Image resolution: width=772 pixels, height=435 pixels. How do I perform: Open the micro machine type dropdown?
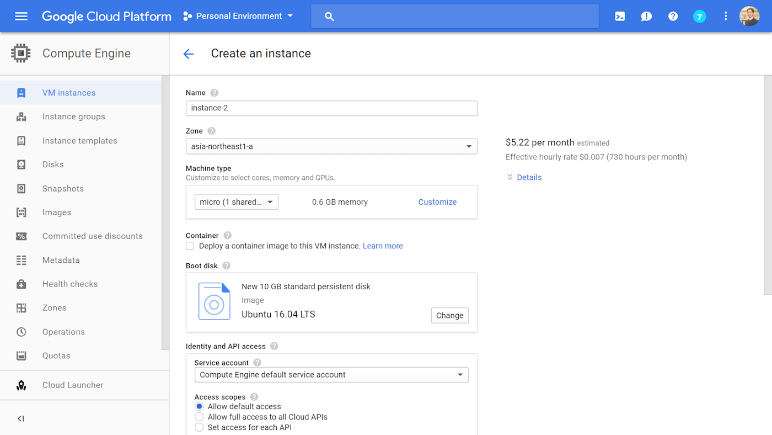237,202
